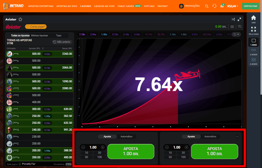Screen dimensions: 262x168
Task: Add Aviator to favorites with star
Action: click(x=20, y=19)
